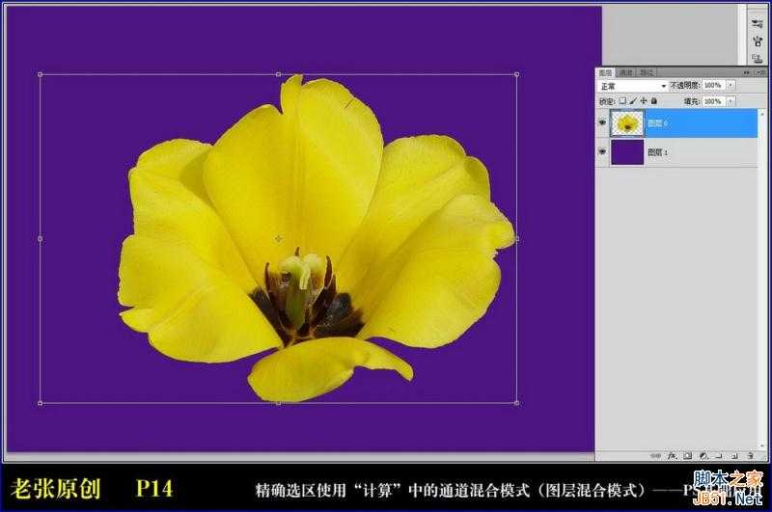Toggle lock transparent pixels icon
This screenshot has height=512, width=772.
pyautogui.click(x=622, y=100)
